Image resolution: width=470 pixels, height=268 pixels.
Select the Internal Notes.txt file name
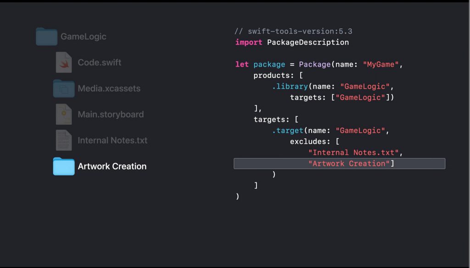point(112,140)
